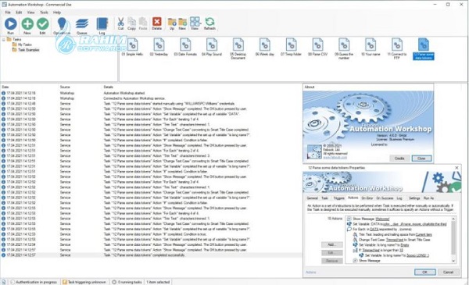Click Cancel in the Properties dialog
This screenshot has width=469, height=285.
click(448, 273)
